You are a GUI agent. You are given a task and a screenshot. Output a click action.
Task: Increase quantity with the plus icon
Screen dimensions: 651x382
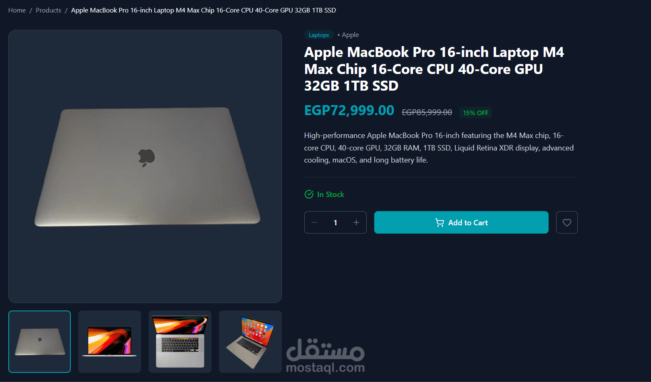pyautogui.click(x=356, y=222)
